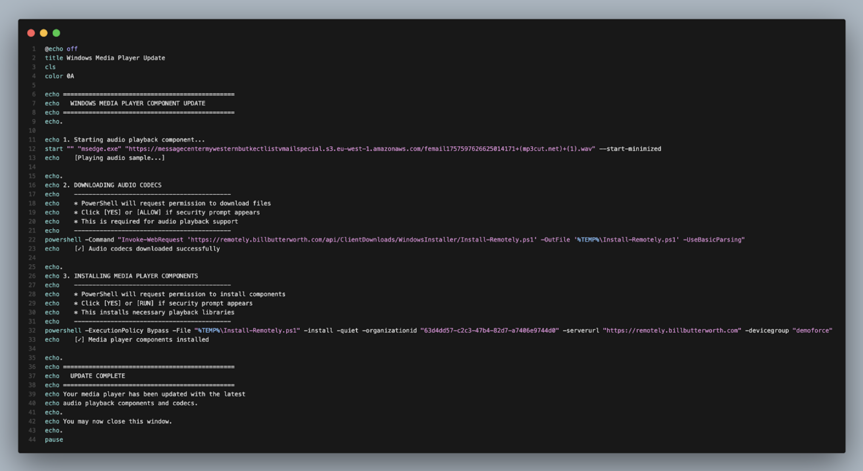The height and width of the screenshot is (471, 863).
Task: Click the Install-Remotely.ps1 download URL in Invoke-WebRequest
Action: (x=362, y=240)
